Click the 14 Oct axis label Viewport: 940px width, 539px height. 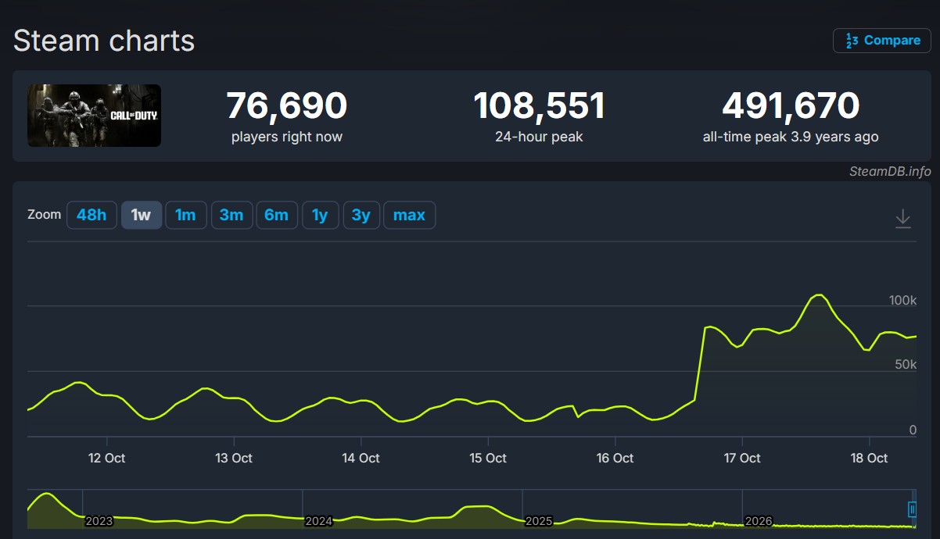[x=361, y=459]
